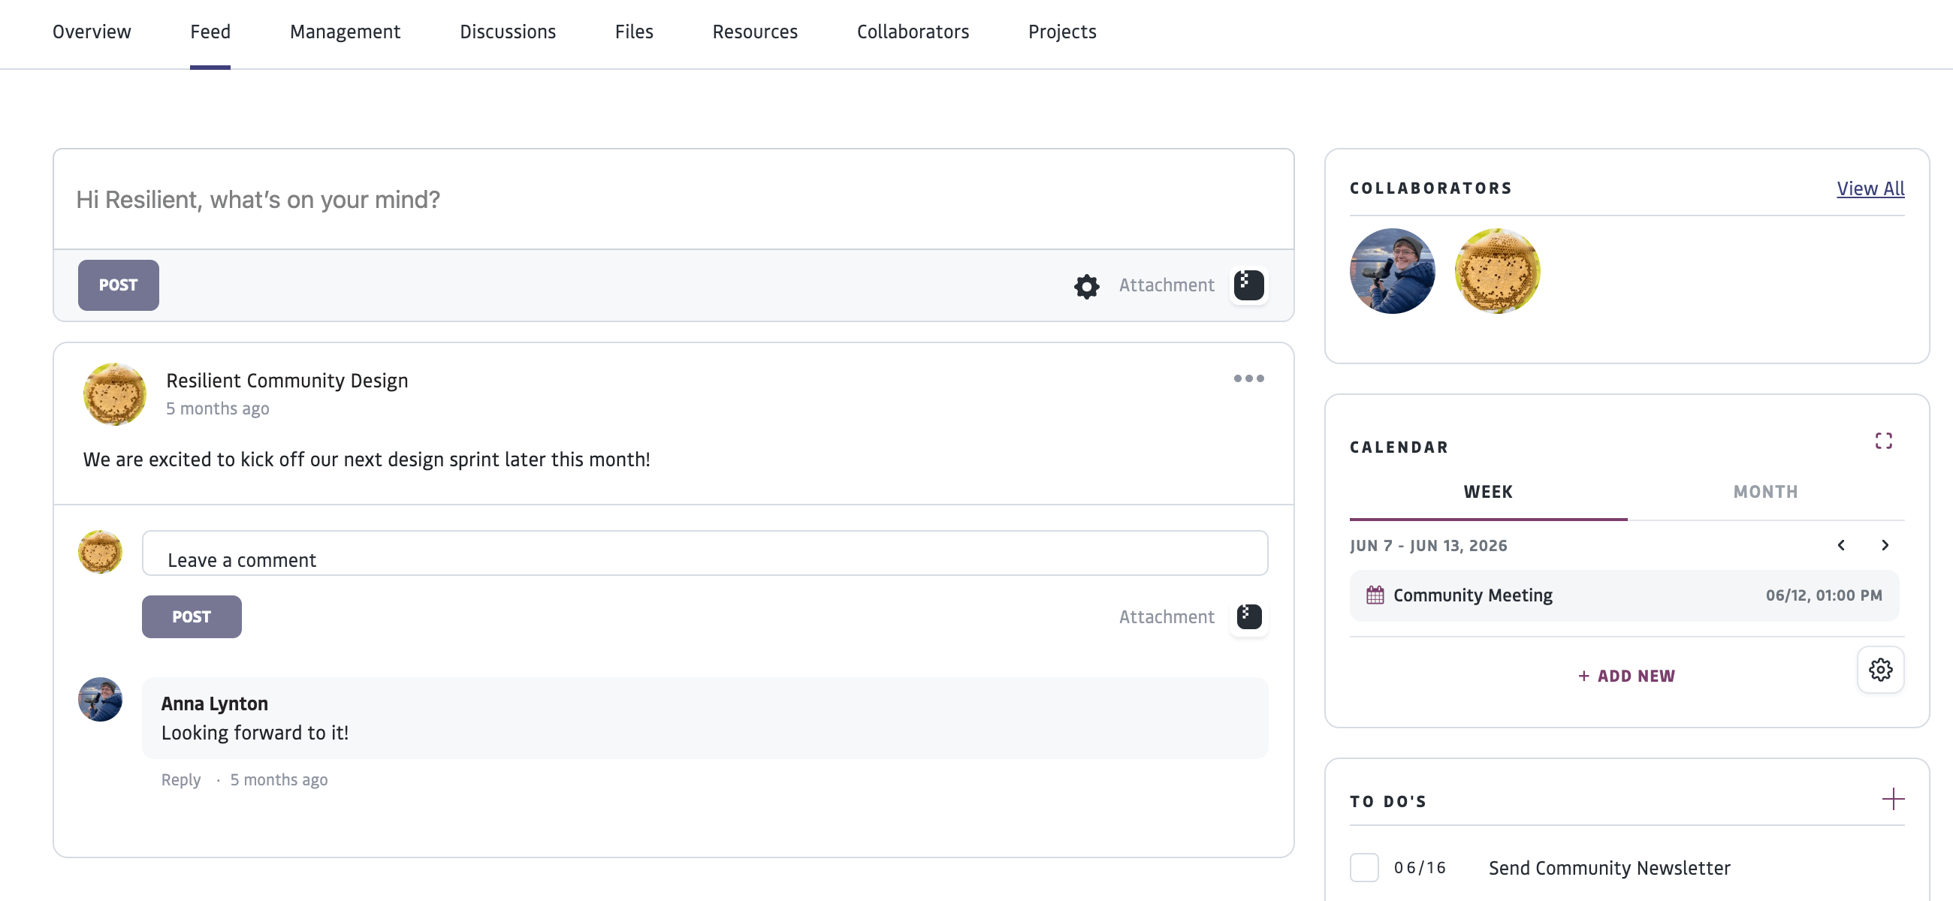
Task: Click honeycomb avatar beside comment field
Action: point(100,552)
